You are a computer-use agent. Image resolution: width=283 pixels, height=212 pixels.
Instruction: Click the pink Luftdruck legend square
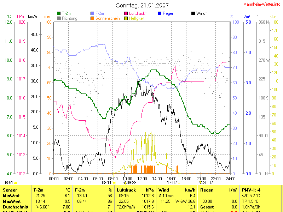pyautogui.click(x=126, y=14)
